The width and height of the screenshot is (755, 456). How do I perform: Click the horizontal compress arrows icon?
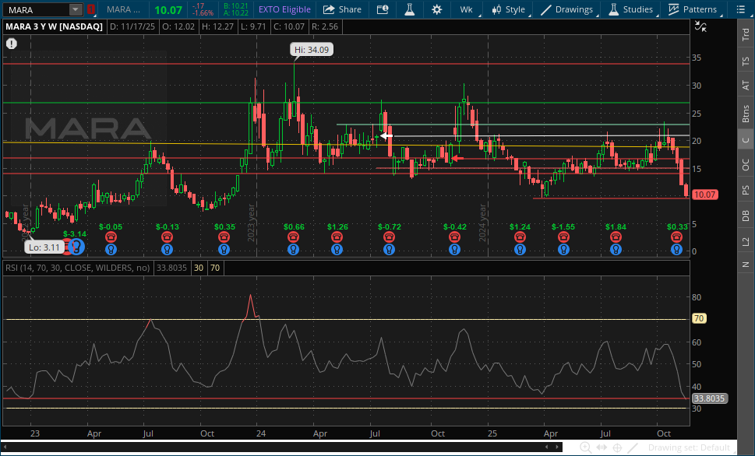point(602,447)
